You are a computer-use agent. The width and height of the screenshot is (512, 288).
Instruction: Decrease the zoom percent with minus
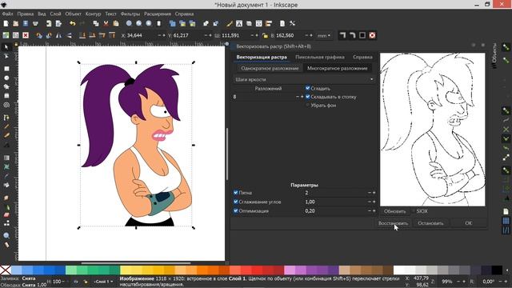click(458, 281)
